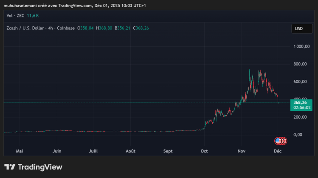Click the TradingView logo
The width and height of the screenshot is (318, 178).
(x=33, y=167)
